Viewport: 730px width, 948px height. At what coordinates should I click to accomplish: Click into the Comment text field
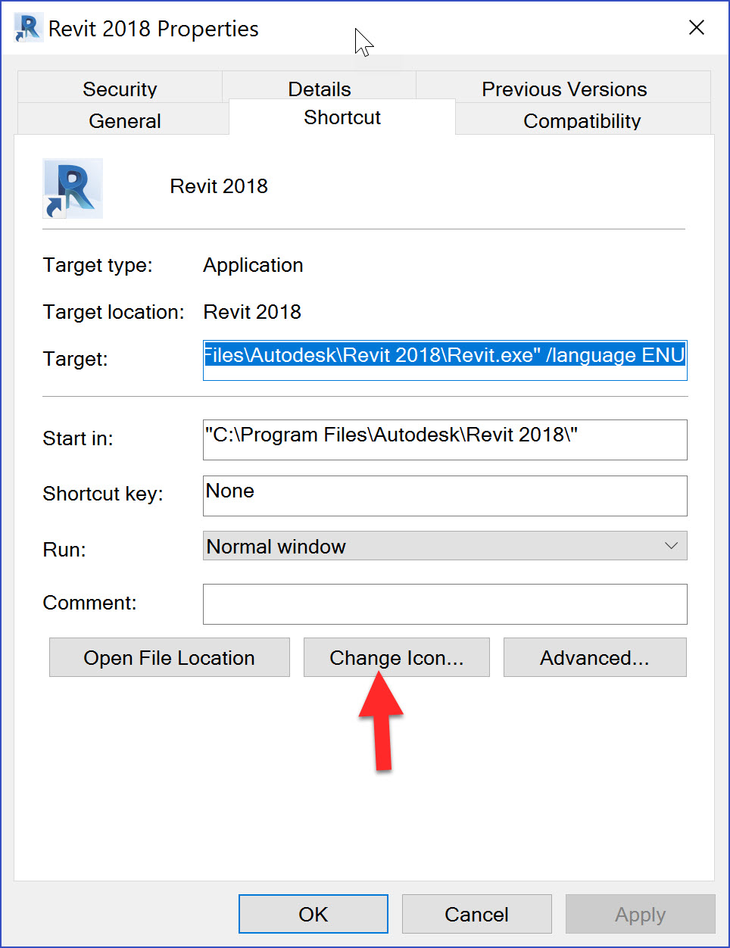[445, 603]
